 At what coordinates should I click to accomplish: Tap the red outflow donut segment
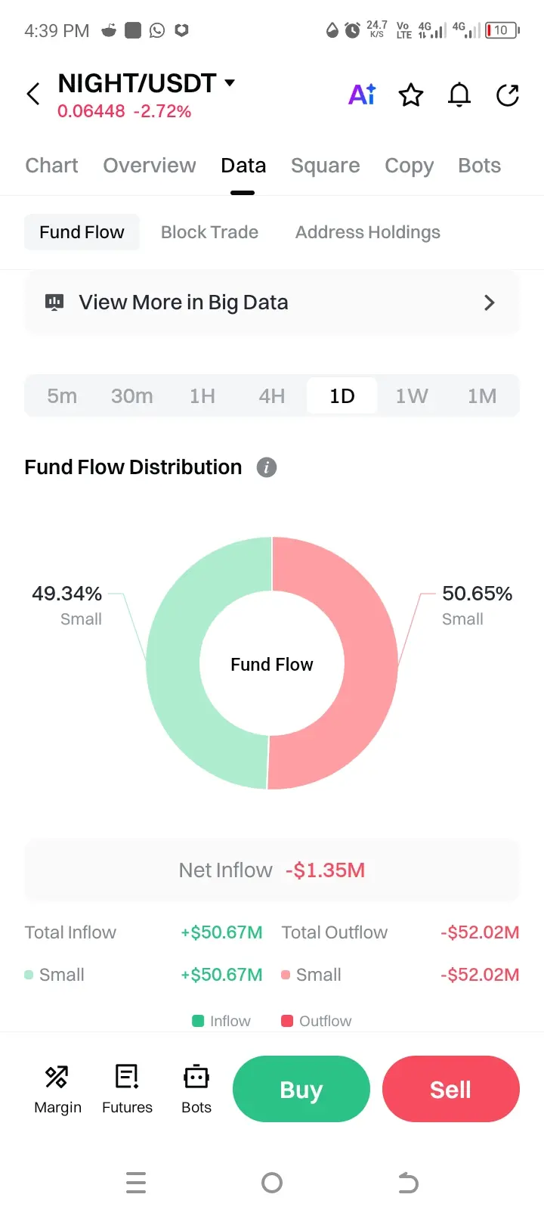370,663
